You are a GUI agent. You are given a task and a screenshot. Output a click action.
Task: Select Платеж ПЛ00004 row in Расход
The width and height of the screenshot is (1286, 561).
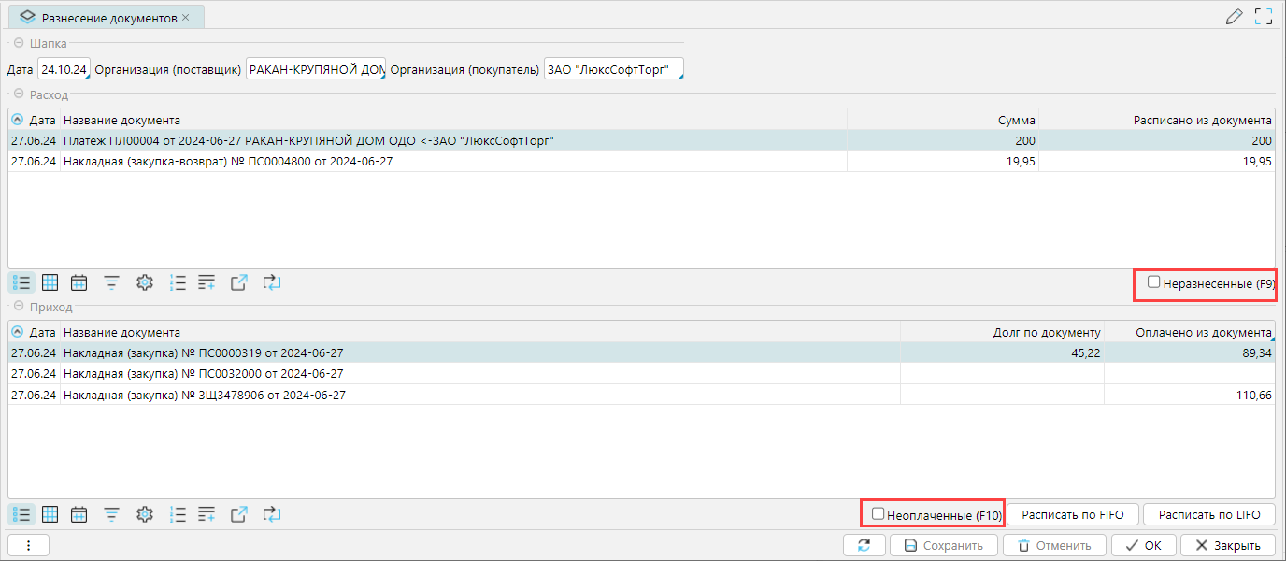(x=308, y=140)
